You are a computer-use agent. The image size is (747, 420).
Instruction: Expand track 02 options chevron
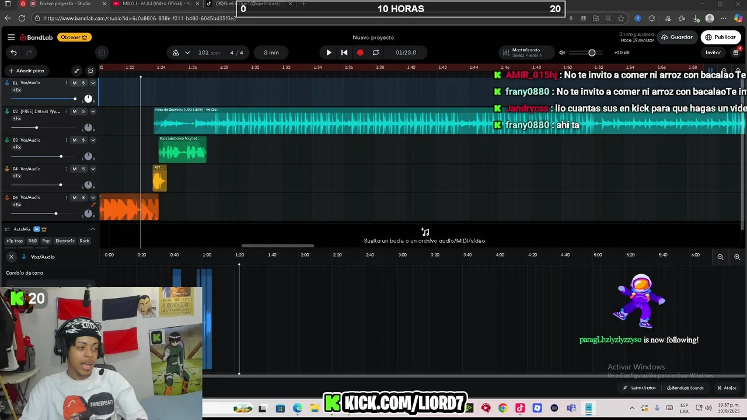tap(93, 111)
